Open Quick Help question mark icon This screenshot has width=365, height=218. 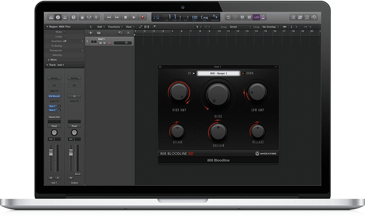click(x=73, y=17)
